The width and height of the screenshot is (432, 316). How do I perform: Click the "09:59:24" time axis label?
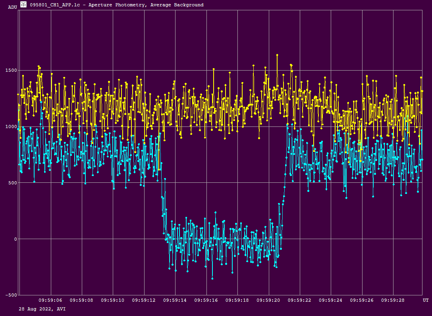click(x=330, y=300)
